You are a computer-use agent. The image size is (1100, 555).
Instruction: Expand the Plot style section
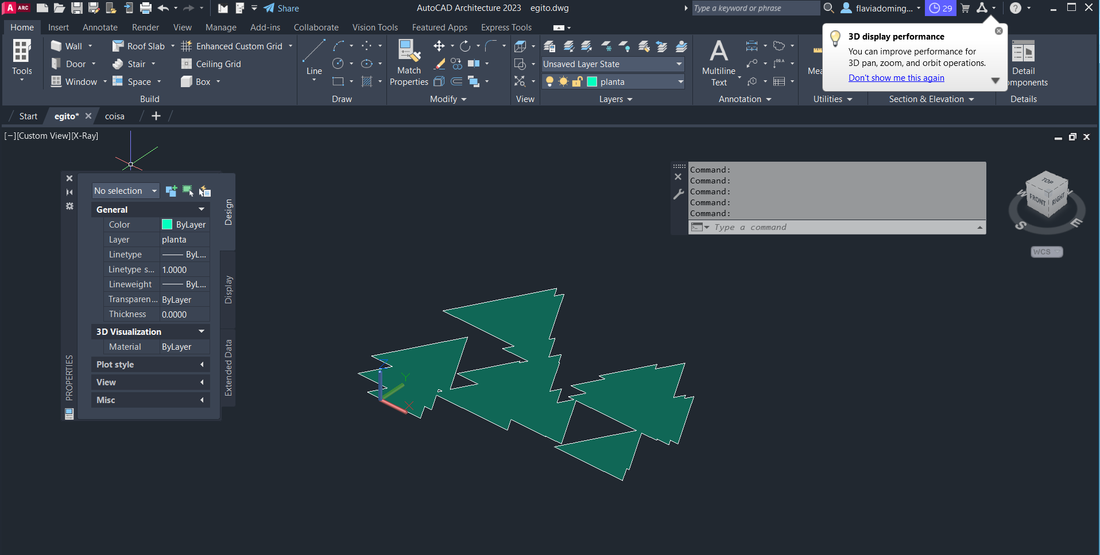pos(150,365)
